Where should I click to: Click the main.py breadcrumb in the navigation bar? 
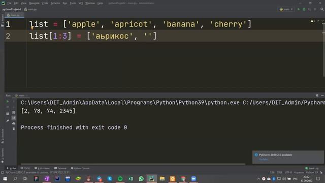coord(30,9)
